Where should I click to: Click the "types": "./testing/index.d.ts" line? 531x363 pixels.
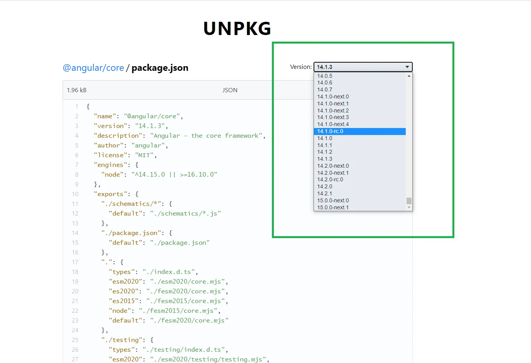(169, 350)
